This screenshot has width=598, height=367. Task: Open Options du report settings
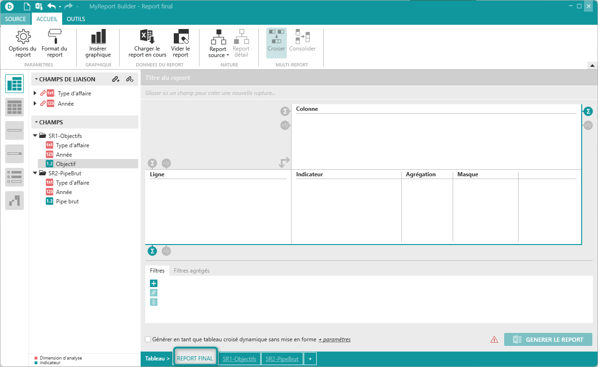click(x=22, y=43)
